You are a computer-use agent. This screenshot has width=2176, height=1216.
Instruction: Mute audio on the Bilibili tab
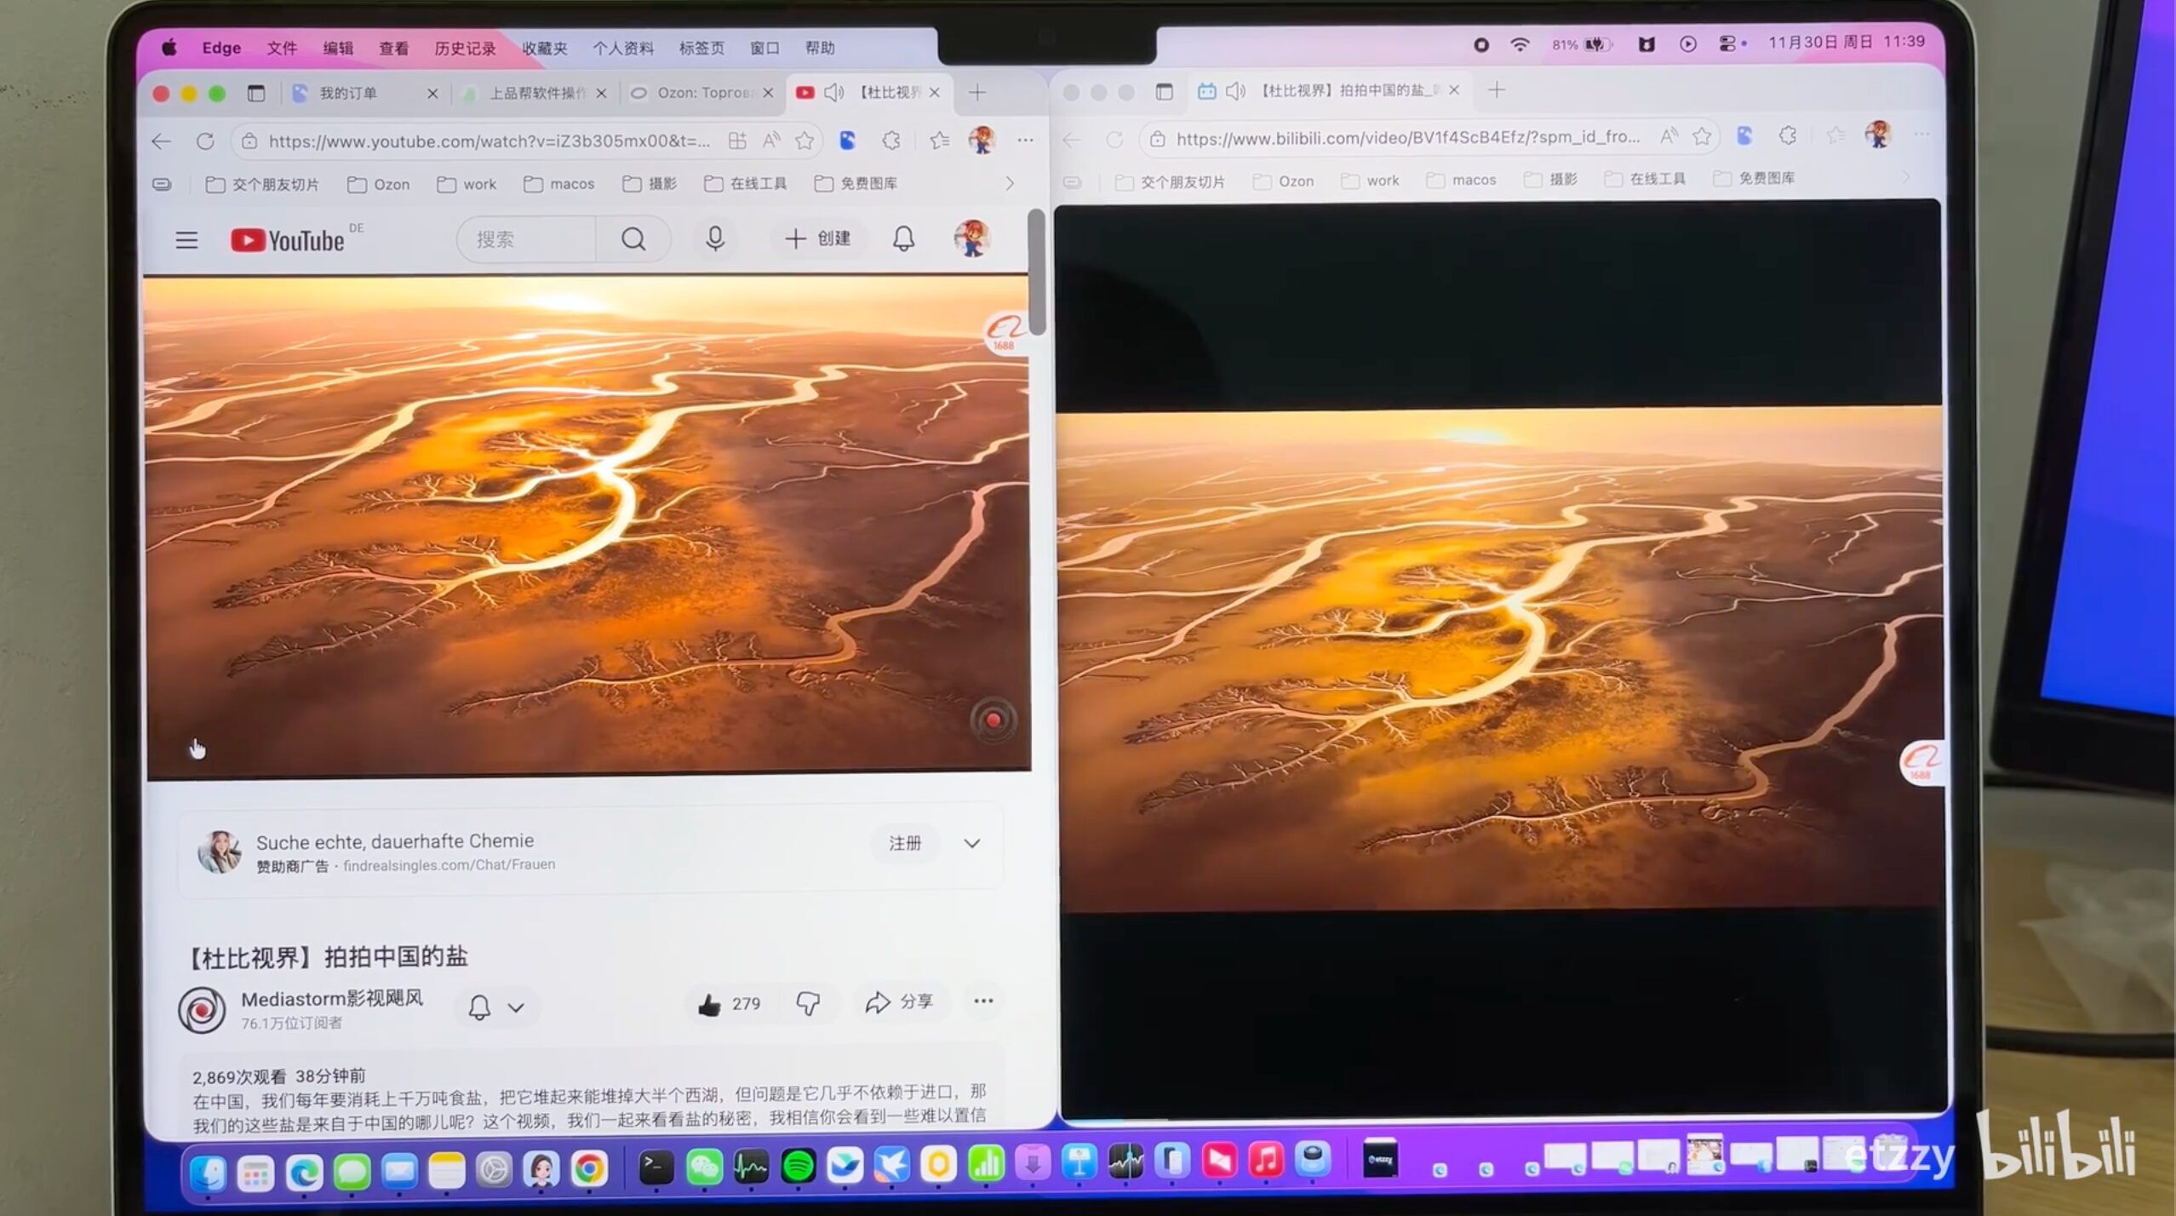tap(1235, 90)
